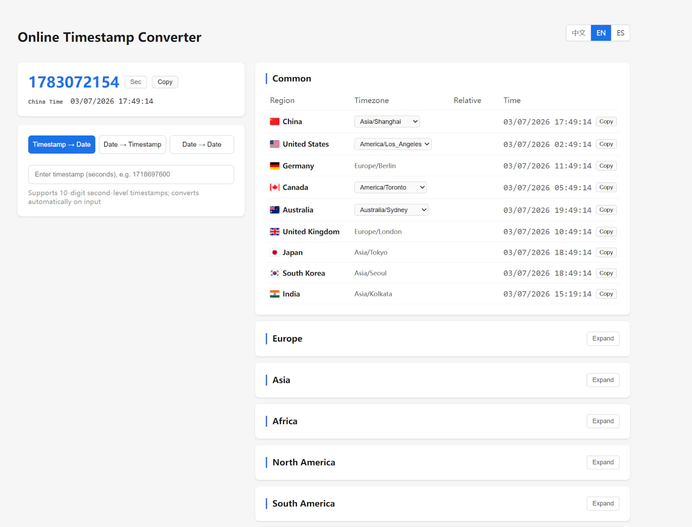Copy the United States row time

click(x=606, y=144)
